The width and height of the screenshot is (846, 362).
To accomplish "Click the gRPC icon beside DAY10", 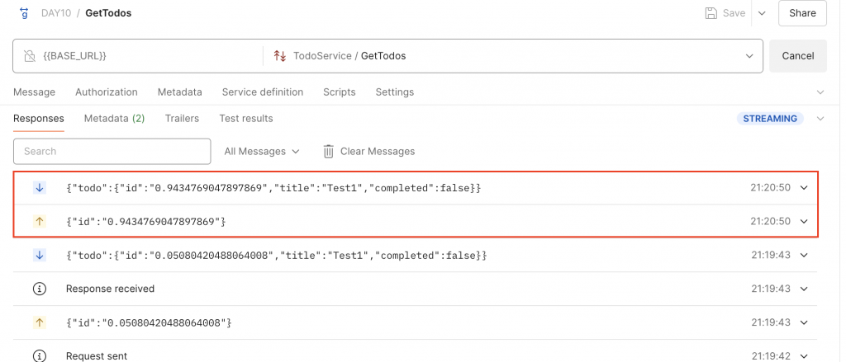I will tap(24, 13).
